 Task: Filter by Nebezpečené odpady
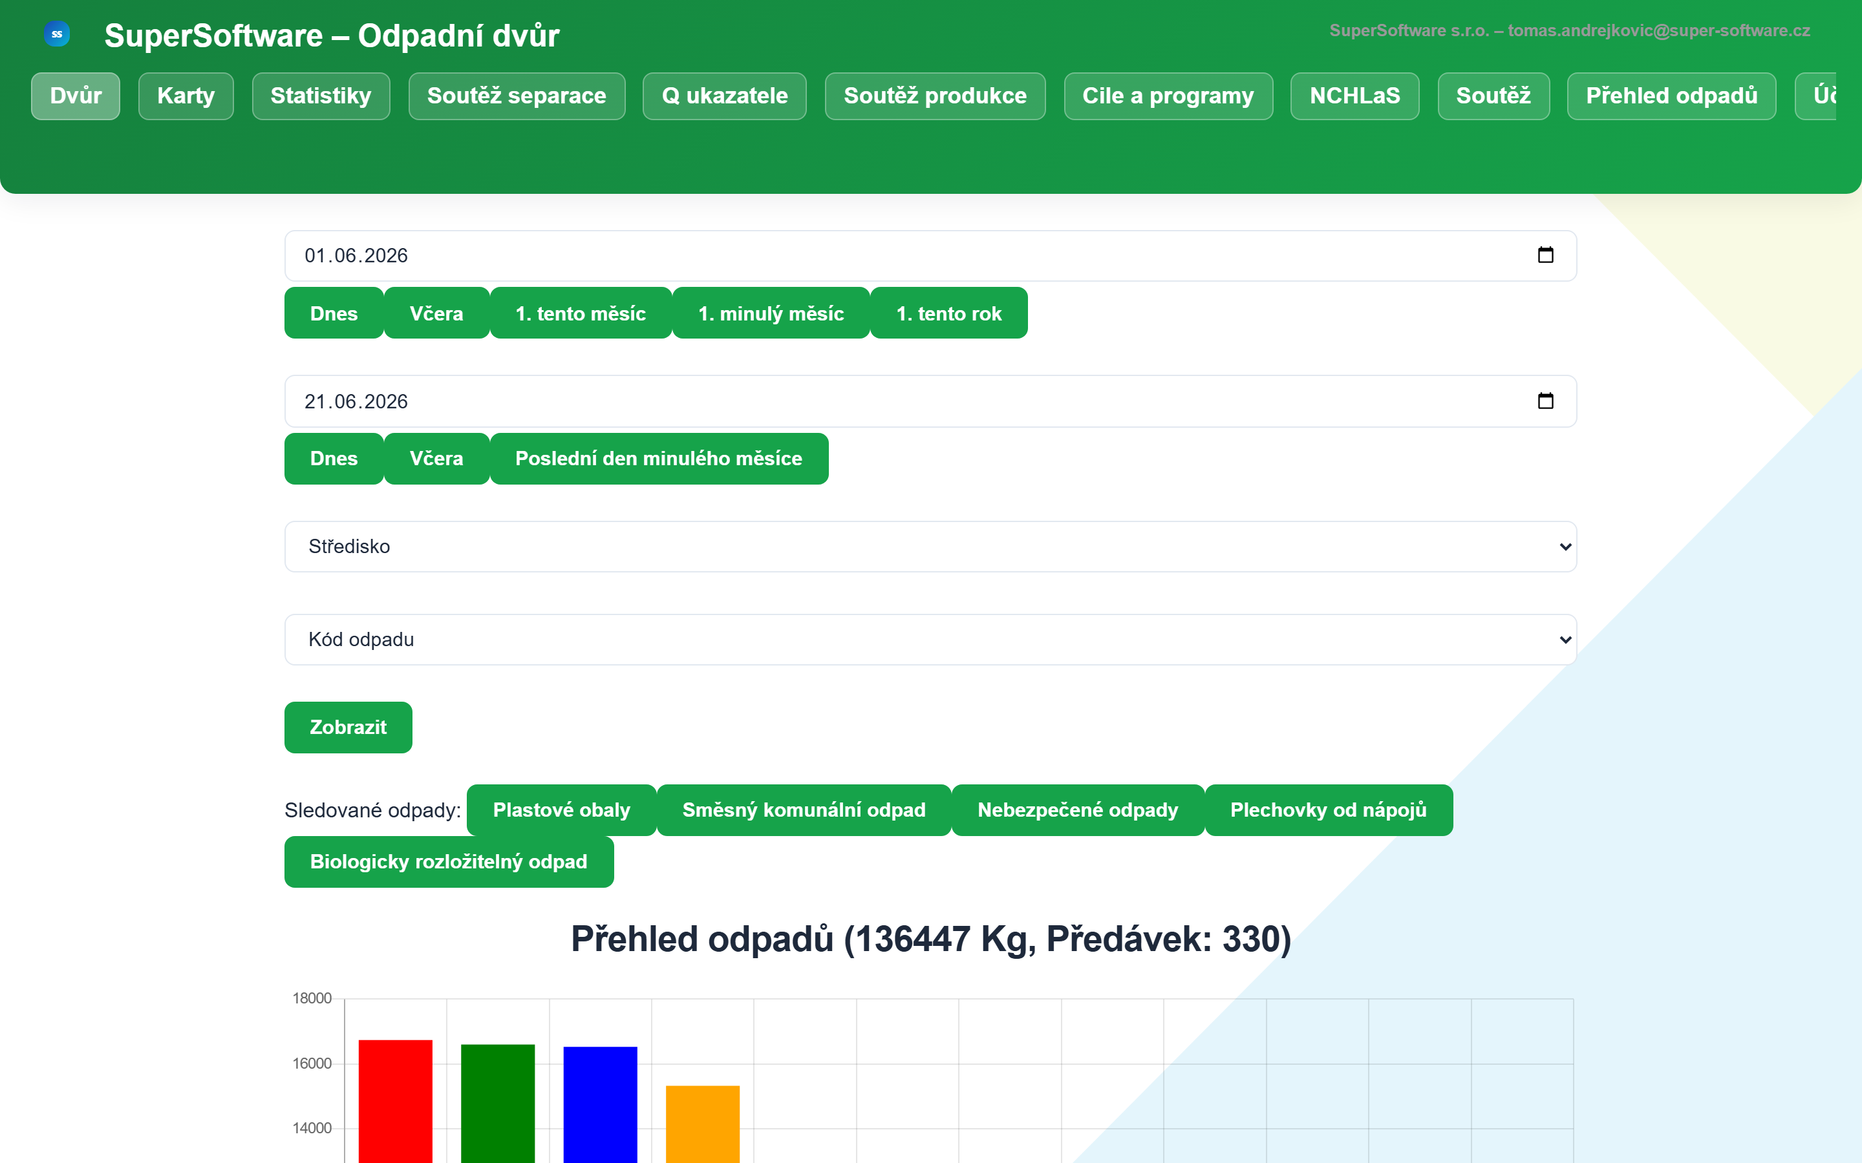pyautogui.click(x=1078, y=810)
